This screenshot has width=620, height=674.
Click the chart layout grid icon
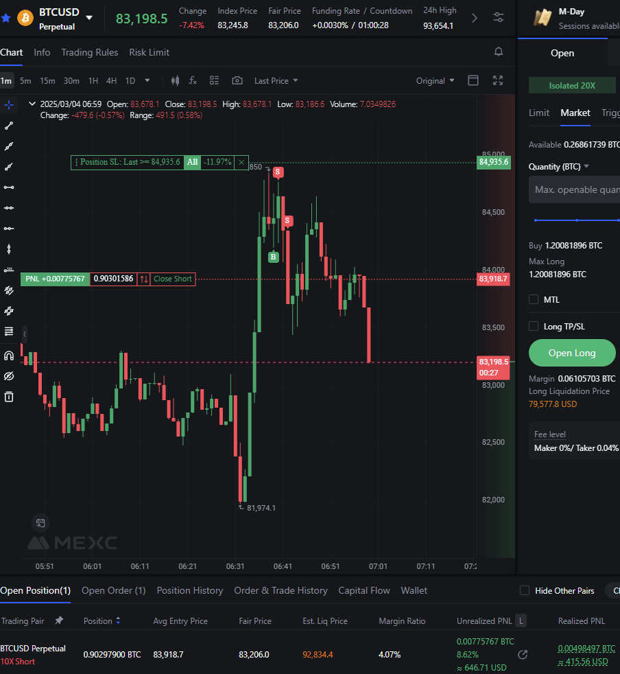point(214,80)
